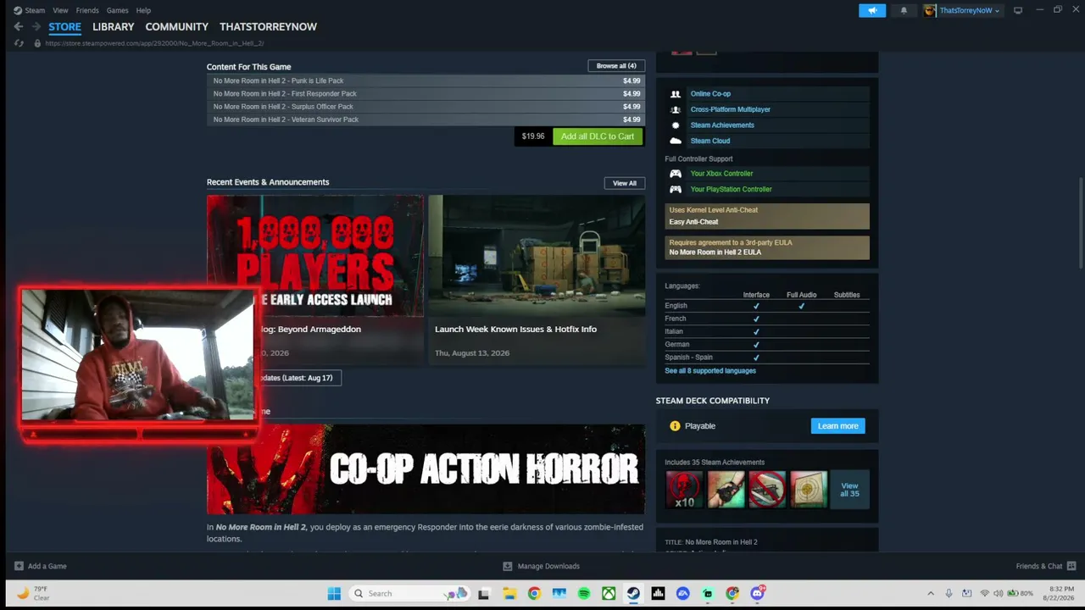Screen dimensions: 1085x610
Task: Open Discord from the taskbar
Action: click(x=757, y=593)
